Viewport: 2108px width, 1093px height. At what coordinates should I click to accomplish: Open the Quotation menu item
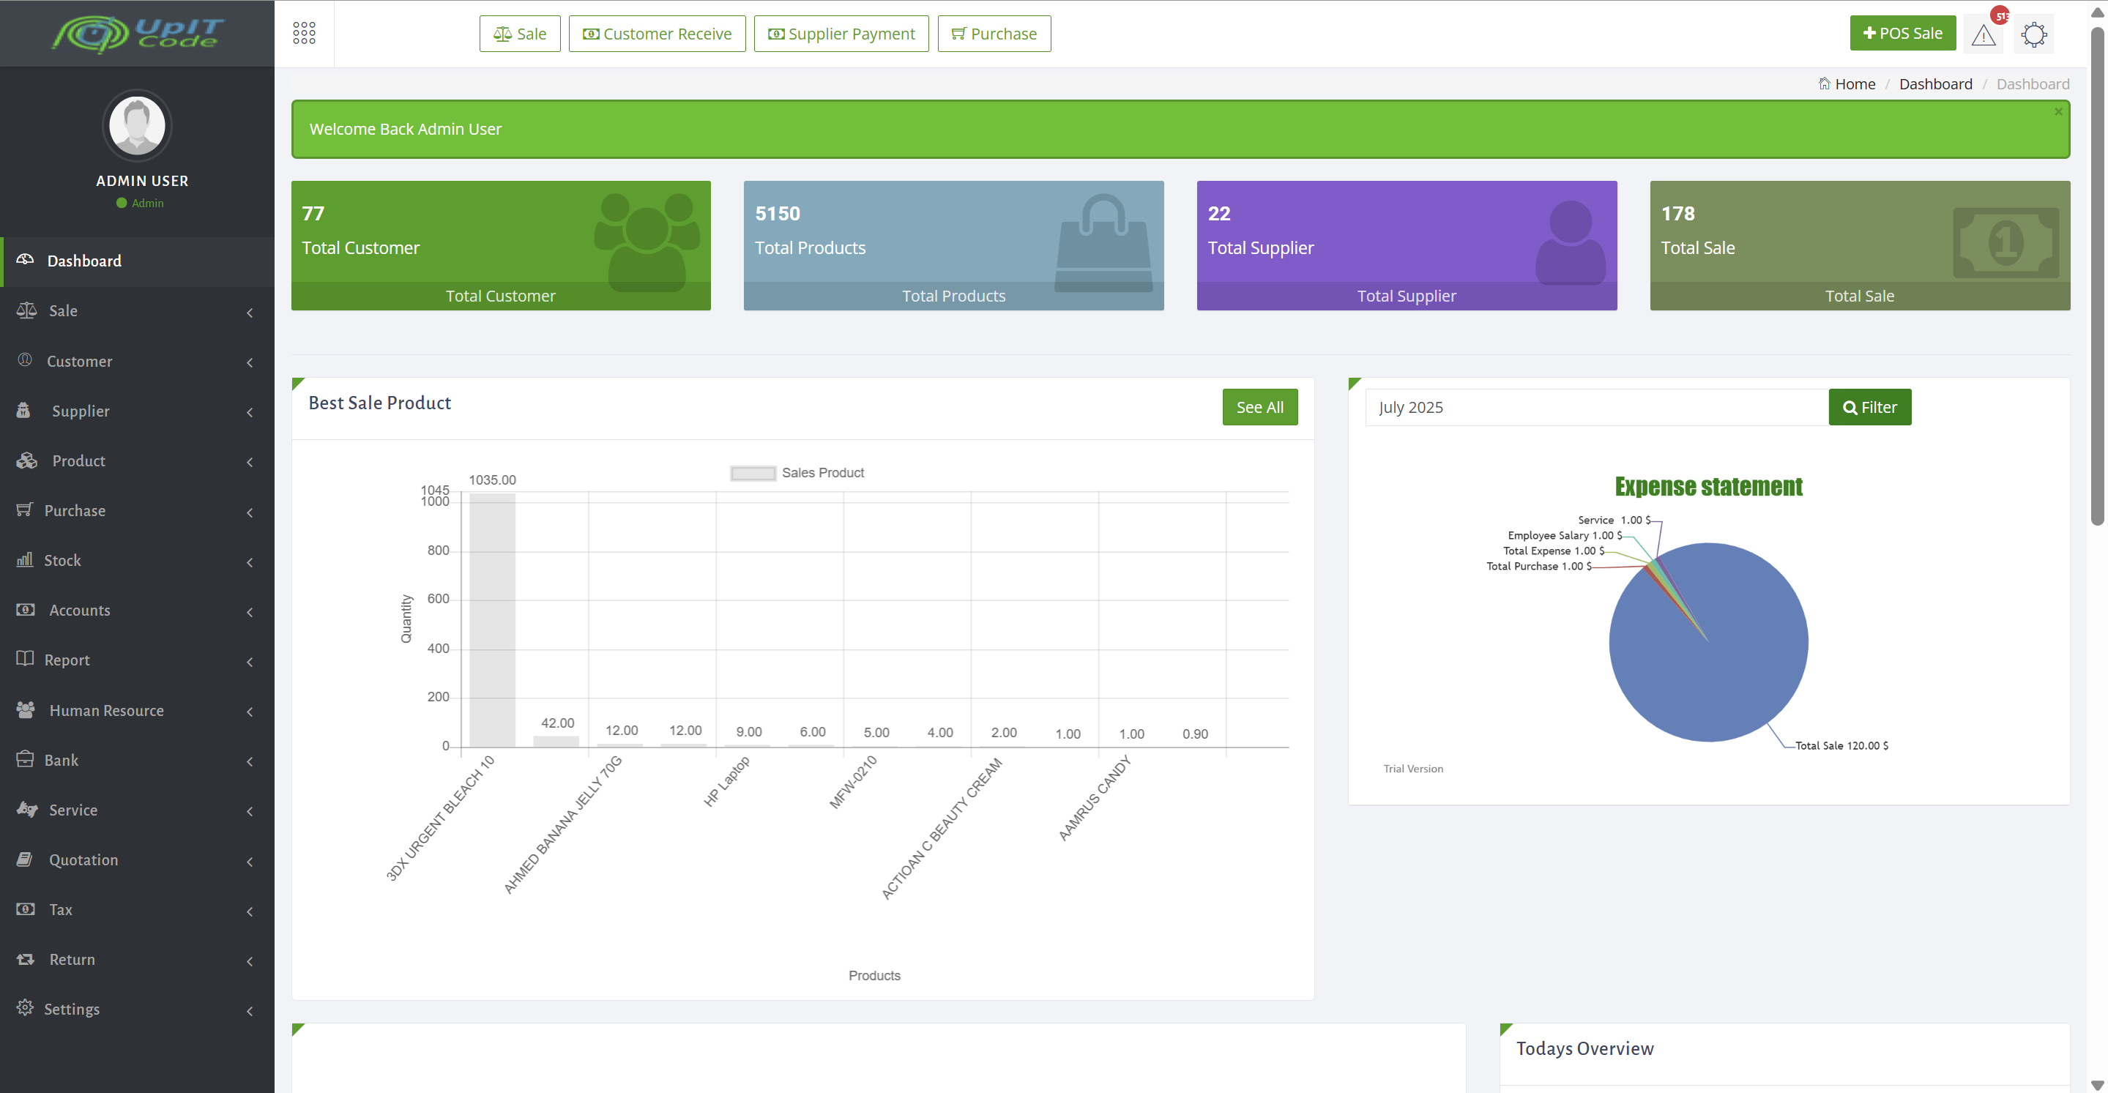click(83, 859)
